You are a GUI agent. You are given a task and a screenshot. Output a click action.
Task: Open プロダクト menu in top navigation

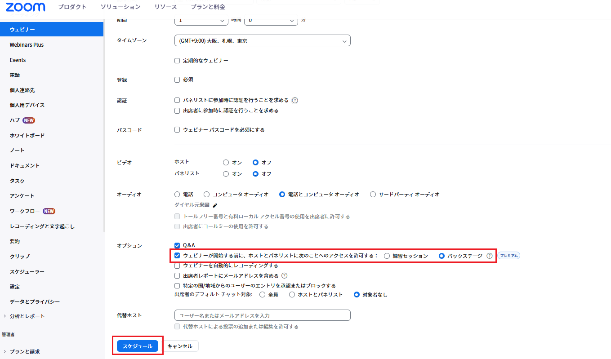[x=72, y=7]
